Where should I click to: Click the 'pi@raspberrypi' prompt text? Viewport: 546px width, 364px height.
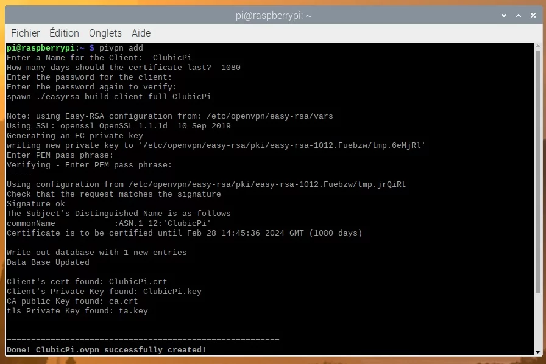click(x=41, y=48)
